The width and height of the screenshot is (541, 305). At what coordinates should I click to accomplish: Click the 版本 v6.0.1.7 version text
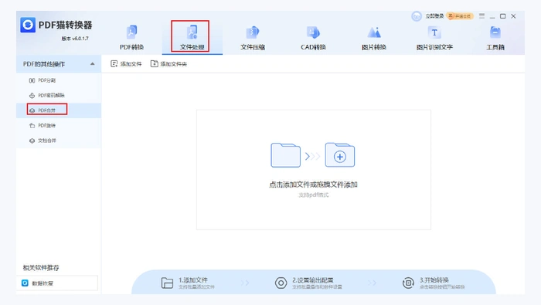click(x=75, y=39)
